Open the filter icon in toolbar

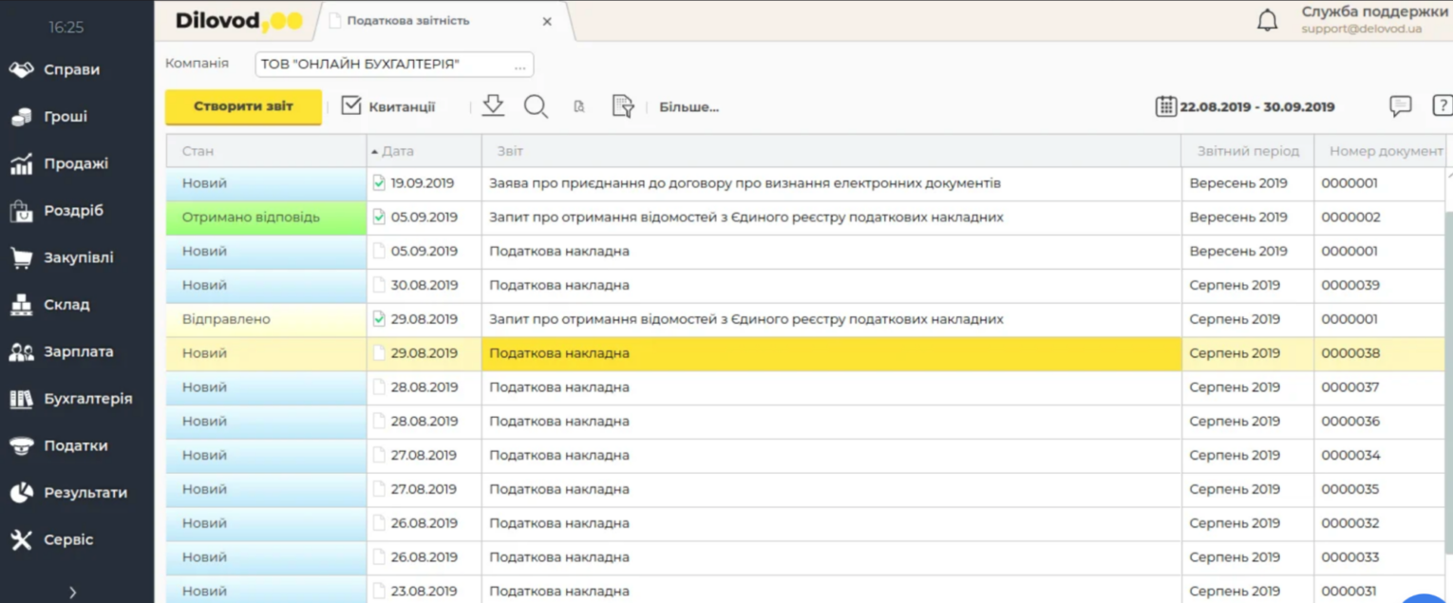[x=622, y=106]
